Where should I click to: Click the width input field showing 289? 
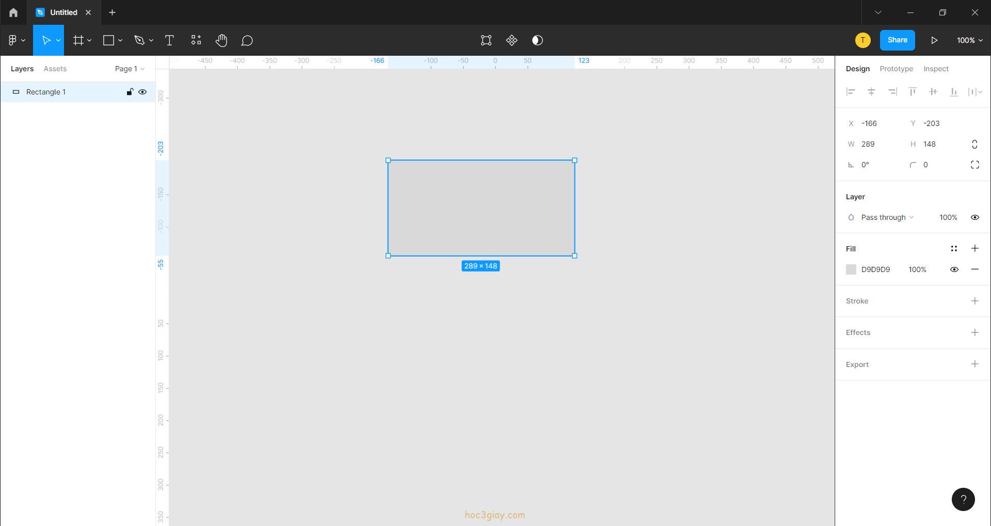877,144
